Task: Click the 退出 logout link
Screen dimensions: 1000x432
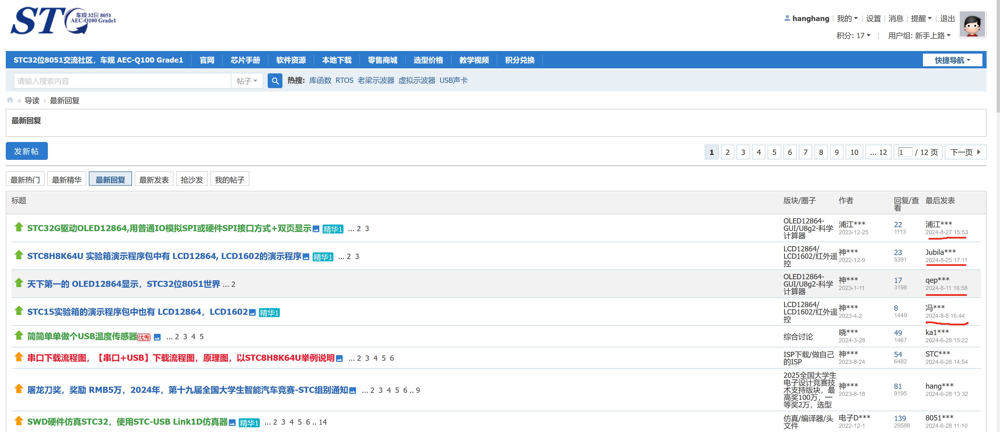Action: [947, 19]
